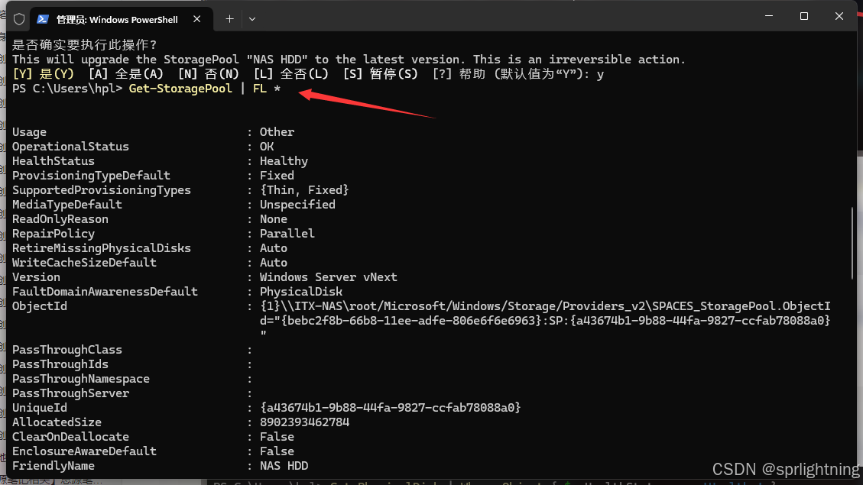Minimize the terminal window
The image size is (863, 485).
[x=769, y=16]
